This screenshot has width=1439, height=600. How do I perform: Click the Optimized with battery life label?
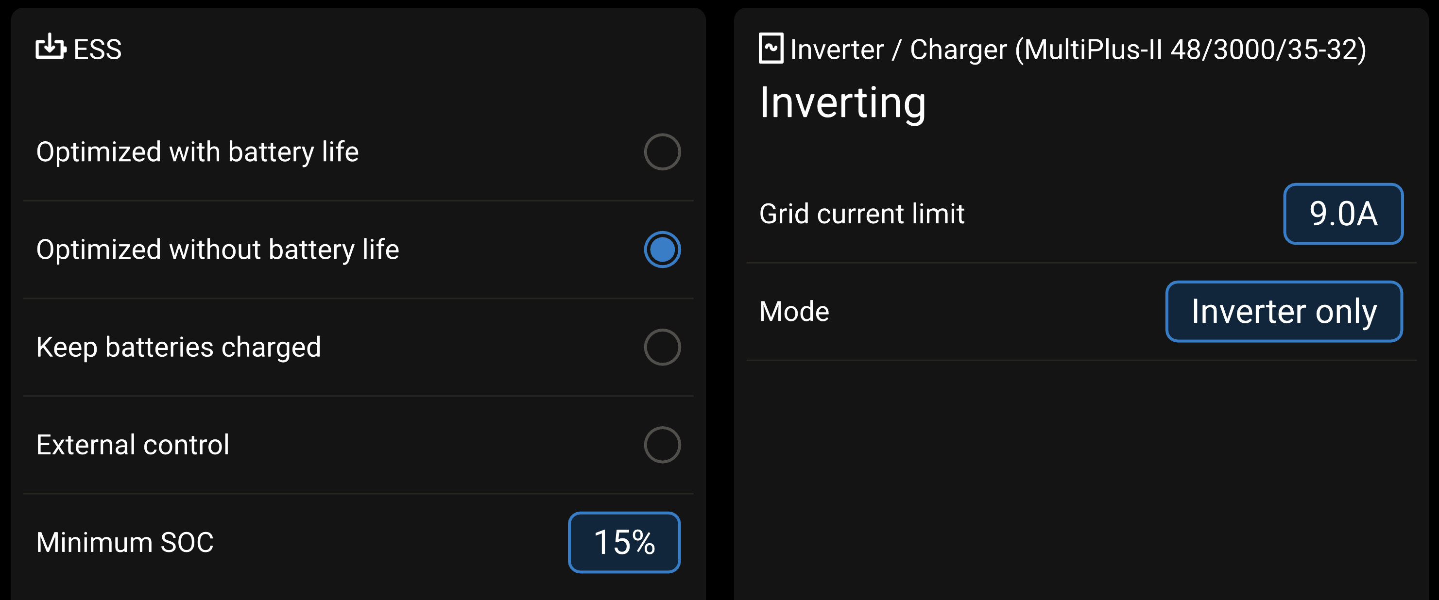[x=197, y=152]
